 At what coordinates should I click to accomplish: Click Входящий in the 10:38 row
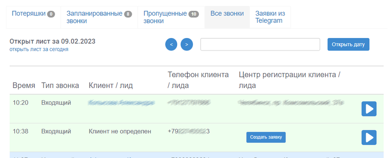[x=56, y=131]
